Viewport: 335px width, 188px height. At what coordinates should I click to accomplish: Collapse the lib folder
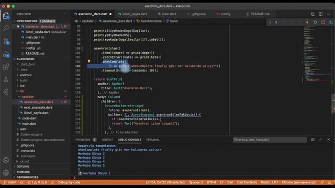click(x=22, y=91)
